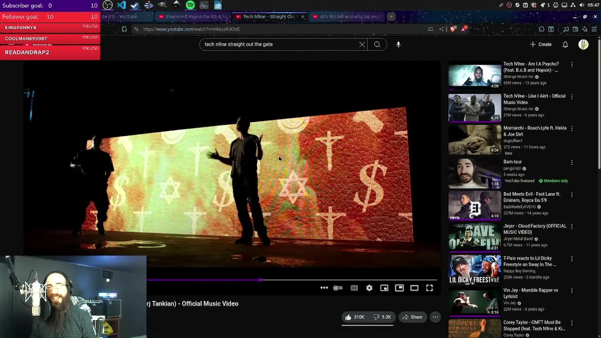This screenshot has height=338, width=601.
Task: Open the options menu for Jinjer Cloud Factory video
Action: point(571,227)
